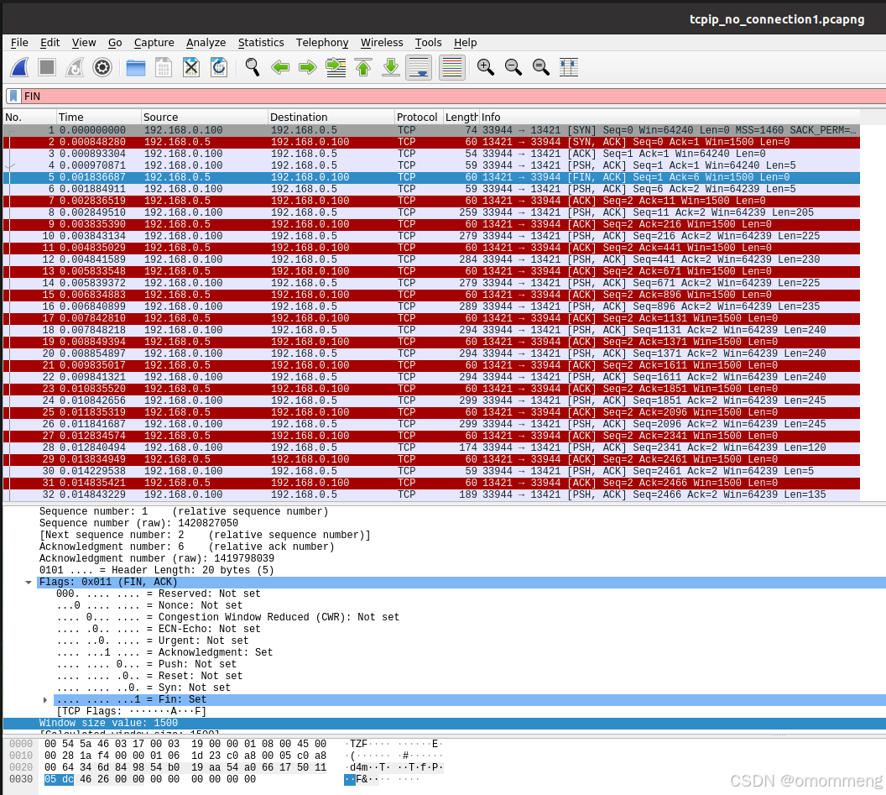Open the Analyze menu

(x=206, y=43)
